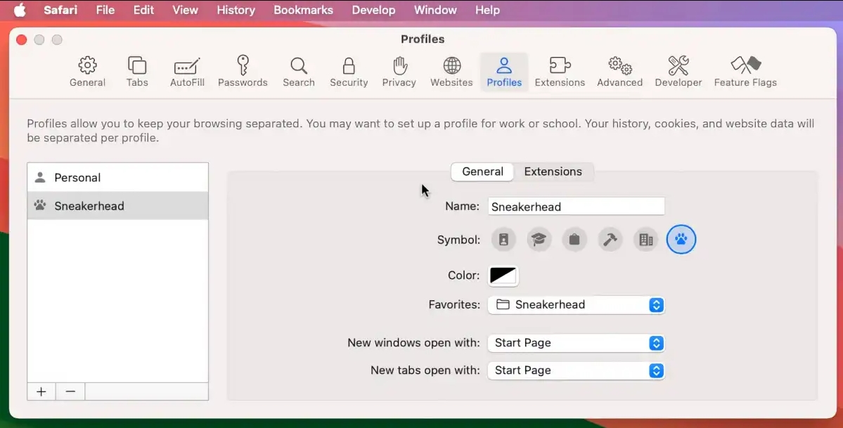
Task: Open the View menu
Action: (x=185, y=11)
